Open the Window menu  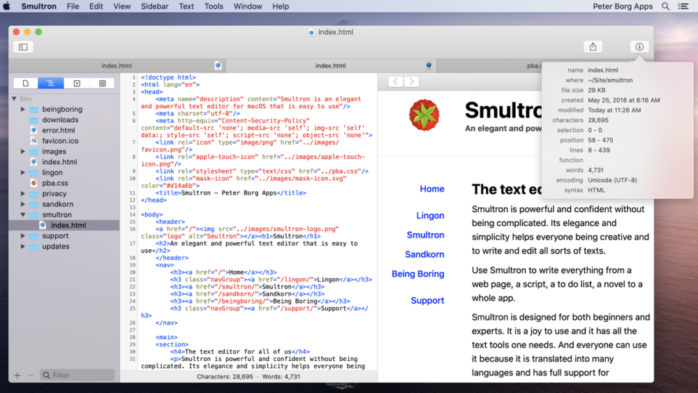tap(248, 6)
